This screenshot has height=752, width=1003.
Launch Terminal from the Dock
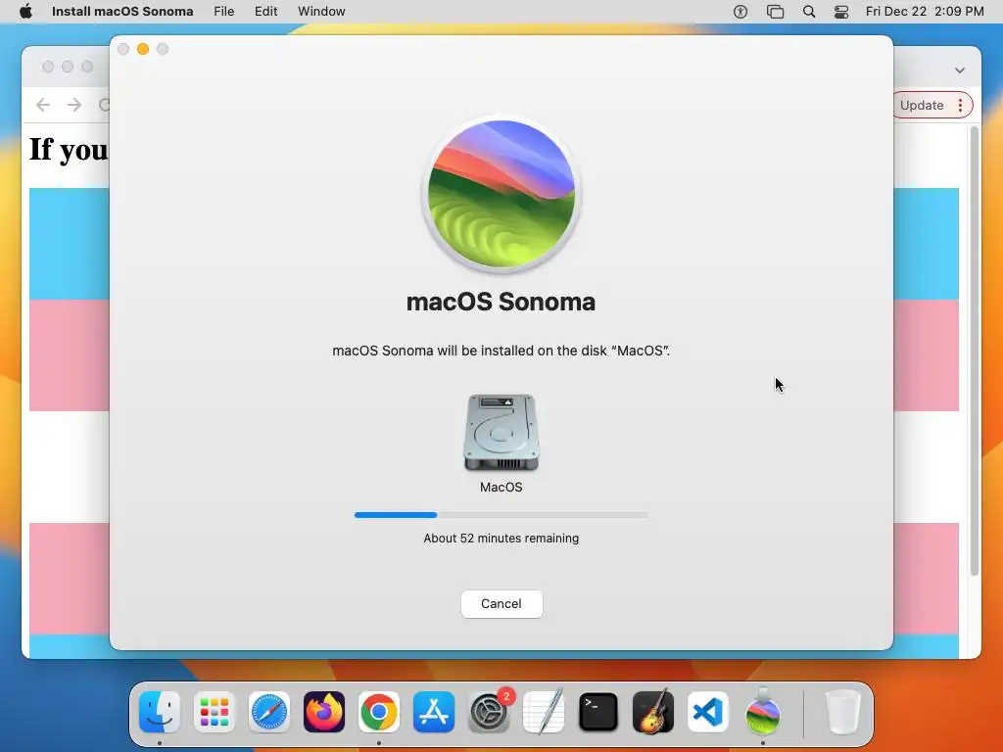click(598, 712)
